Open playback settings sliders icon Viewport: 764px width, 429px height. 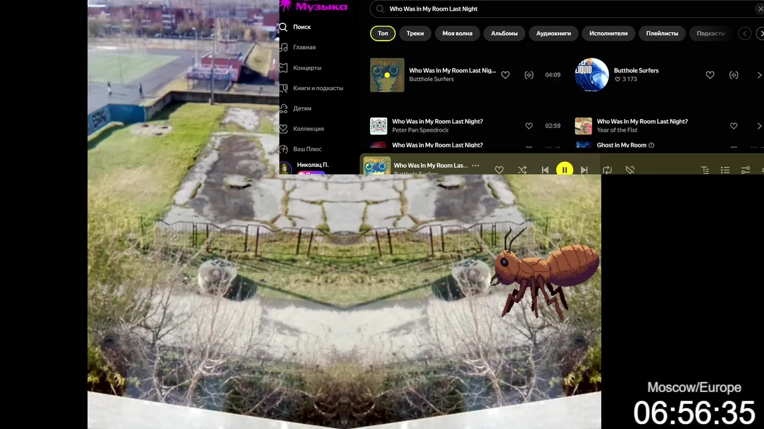[745, 170]
